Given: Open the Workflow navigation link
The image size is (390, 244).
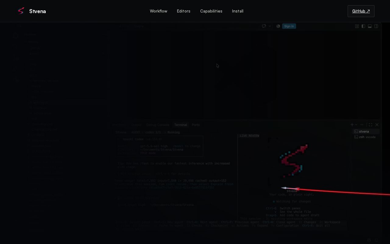Looking at the screenshot, I should click(x=158, y=11).
